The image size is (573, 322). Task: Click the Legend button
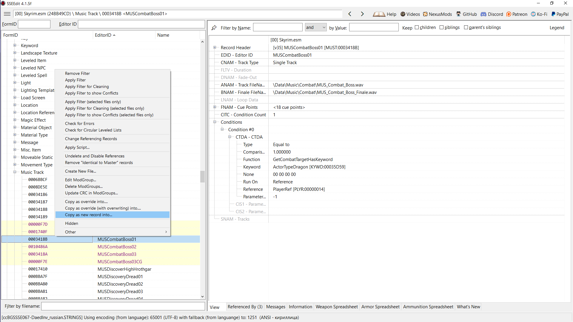tap(557, 28)
